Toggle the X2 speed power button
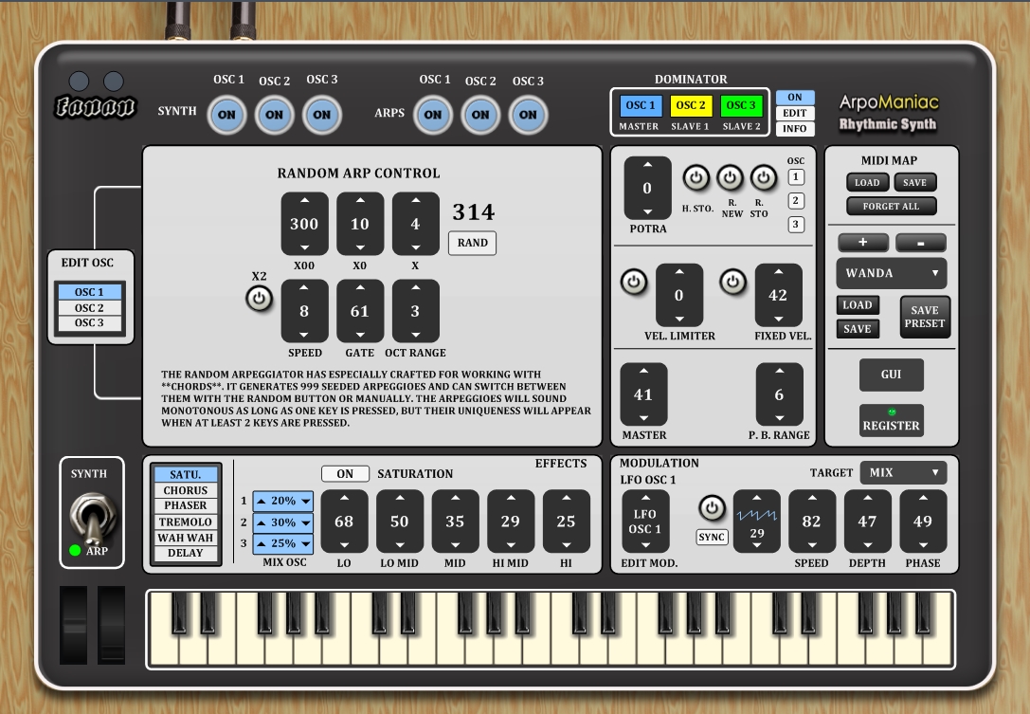The width and height of the screenshot is (1030, 714). coord(259,300)
